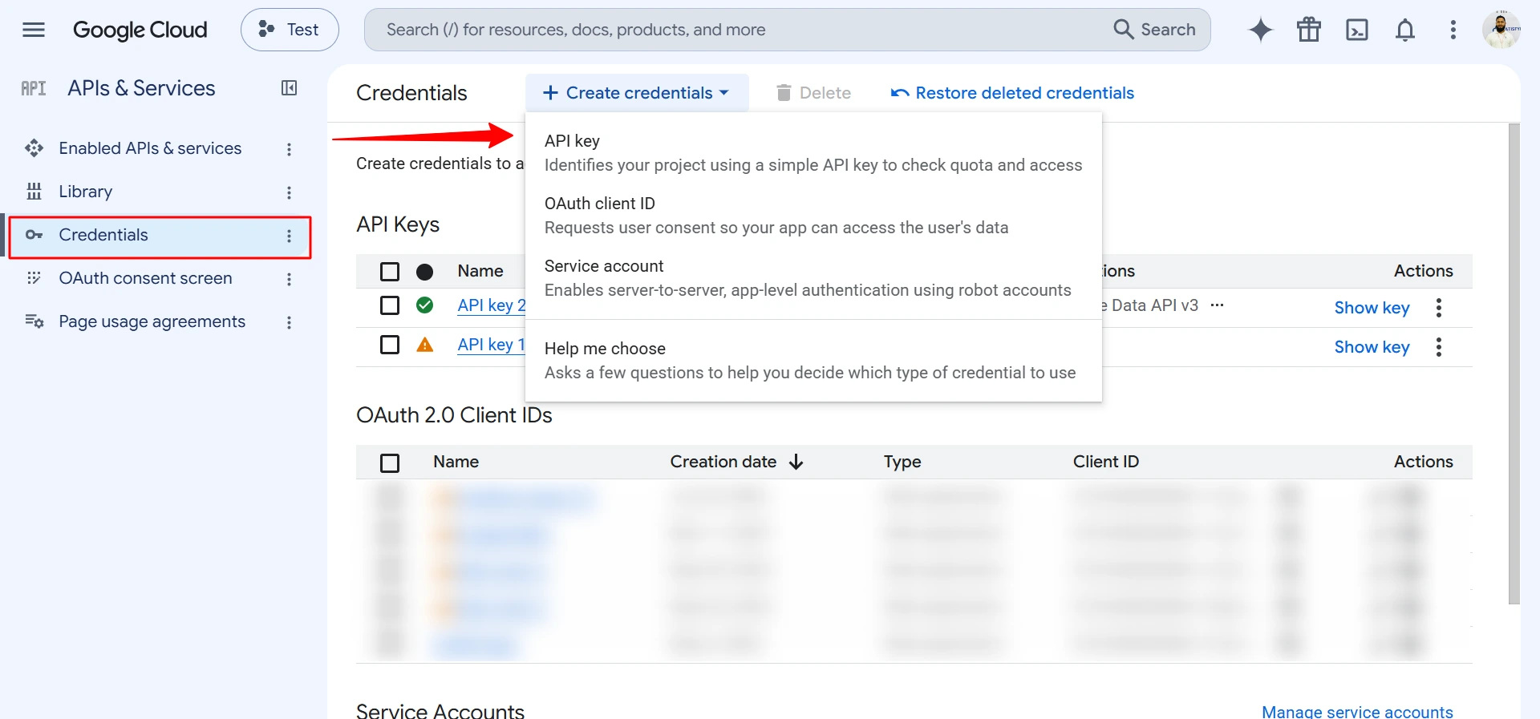Expand the truncated API restrictions ellipsis

click(1217, 305)
